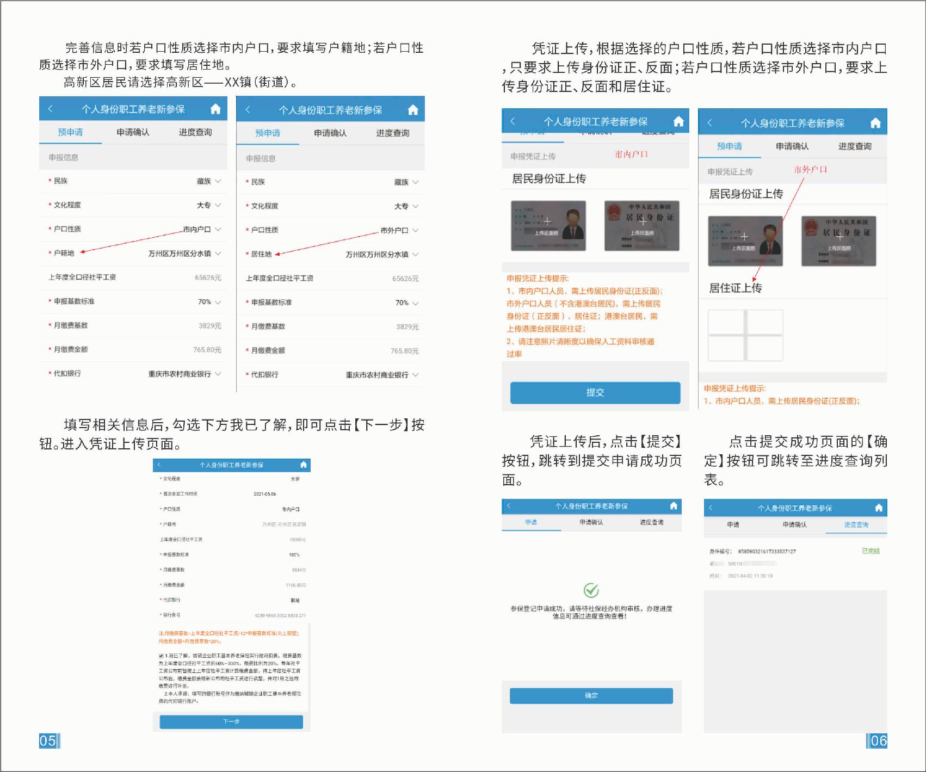This screenshot has height=772, width=926.
Task: Click the 确定 button
Action: tap(591, 695)
